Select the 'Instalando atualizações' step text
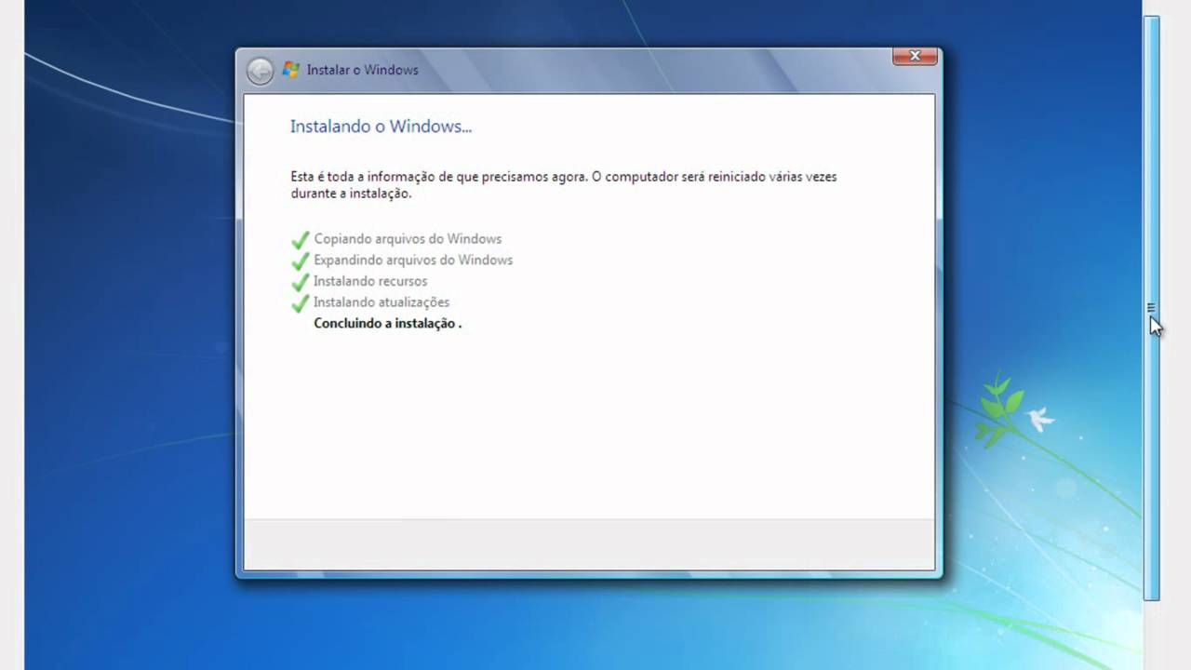This screenshot has width=1191, height=670. pos(381,302)
